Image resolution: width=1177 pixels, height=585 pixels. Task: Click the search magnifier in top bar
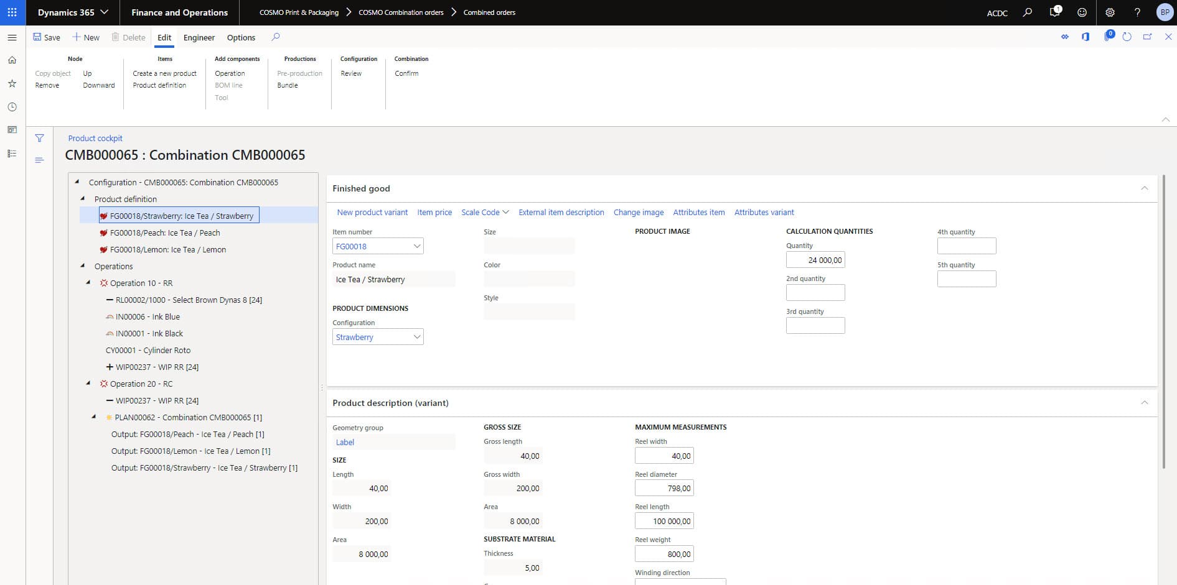point(1028,12)
